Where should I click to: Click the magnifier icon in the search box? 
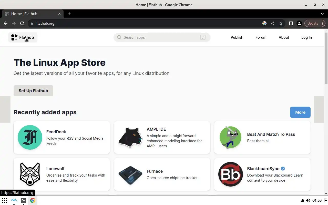(119, 37)
